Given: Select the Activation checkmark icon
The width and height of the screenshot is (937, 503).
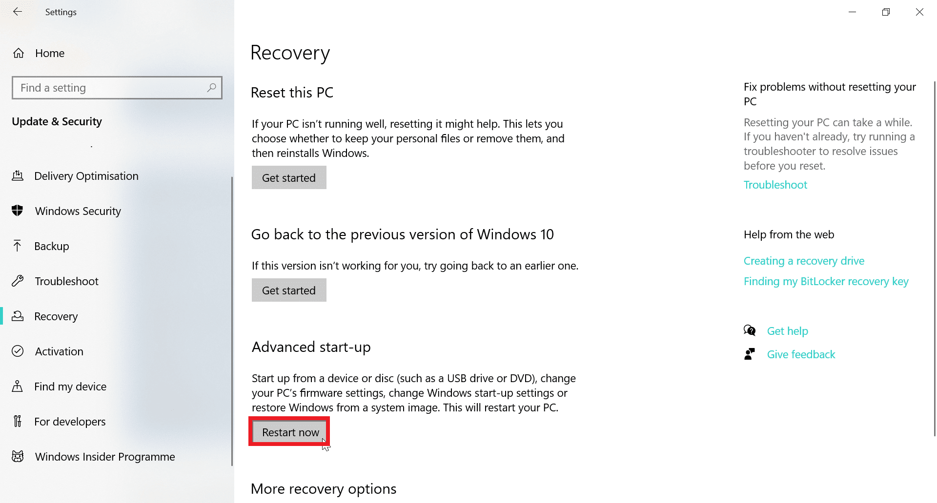Looking at the screenshot, I should (x=18, y=351).
